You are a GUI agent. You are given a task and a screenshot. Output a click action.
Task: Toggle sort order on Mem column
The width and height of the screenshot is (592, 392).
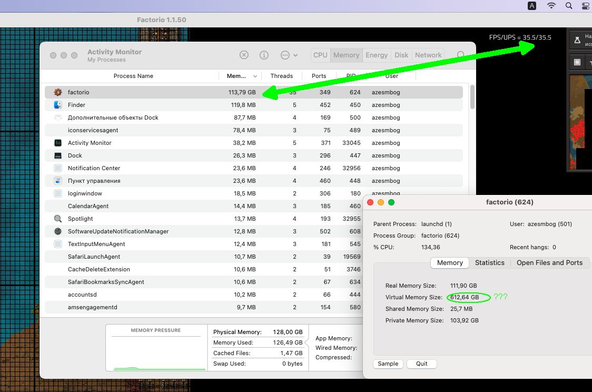coord(242,76)
